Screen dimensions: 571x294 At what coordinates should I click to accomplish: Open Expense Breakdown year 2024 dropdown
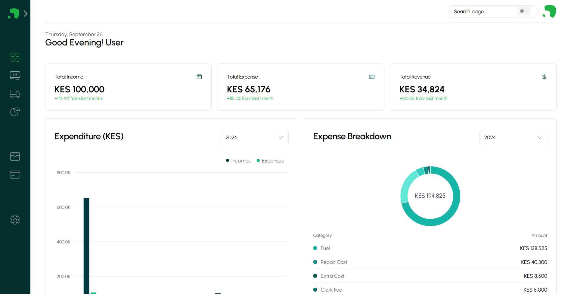click(x=513, y=138)
